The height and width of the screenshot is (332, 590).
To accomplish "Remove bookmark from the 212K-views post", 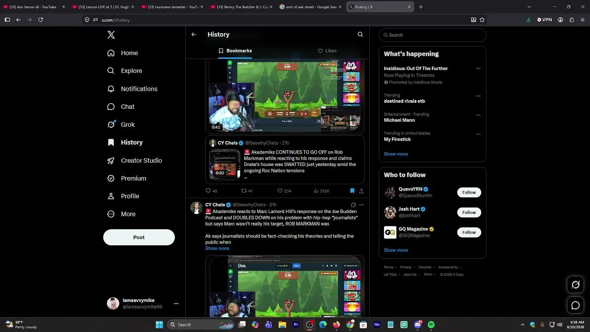I will [352, 191].
